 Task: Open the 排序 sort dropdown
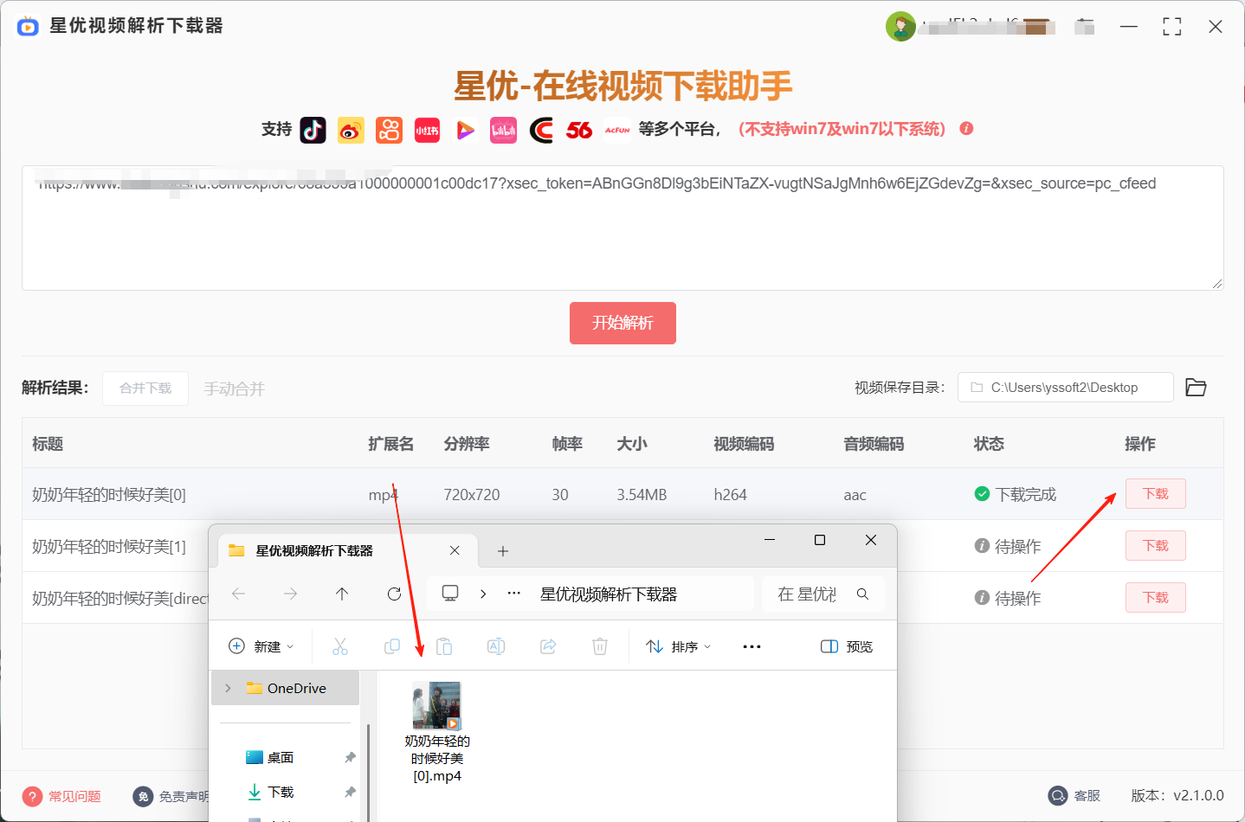[679, 646]
